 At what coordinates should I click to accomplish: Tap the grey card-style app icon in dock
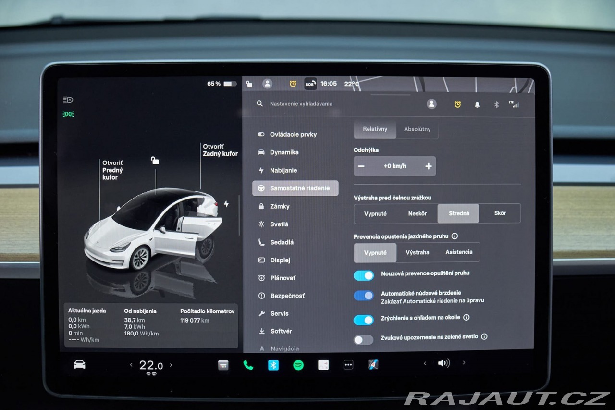click(x=223, y=365)
